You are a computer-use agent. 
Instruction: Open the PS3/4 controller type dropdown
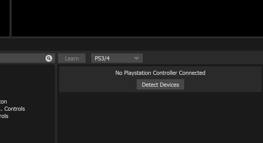[x=117, y=58]
